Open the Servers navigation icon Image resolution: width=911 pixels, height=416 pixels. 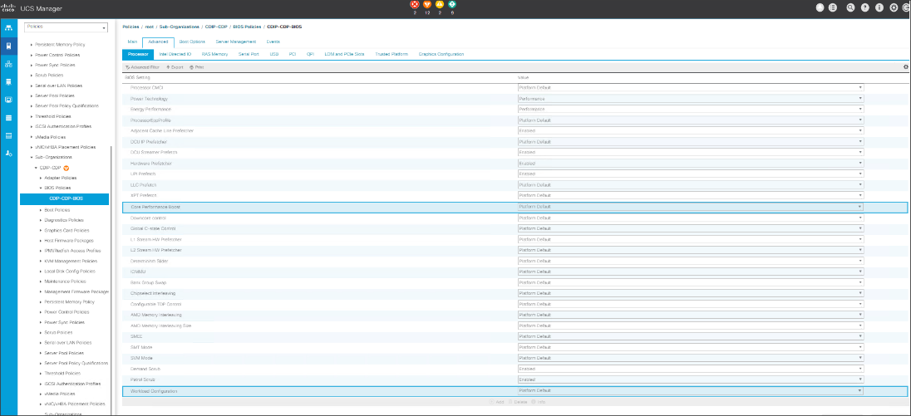(x=8, y=46)
